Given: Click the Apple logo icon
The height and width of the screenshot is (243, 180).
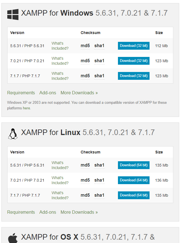Looking at the screenshot, I should [x=13, y=238].
